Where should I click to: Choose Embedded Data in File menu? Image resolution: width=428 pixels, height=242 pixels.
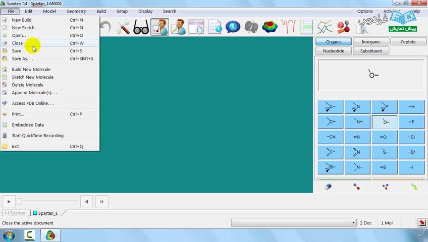tap(49, 125)
